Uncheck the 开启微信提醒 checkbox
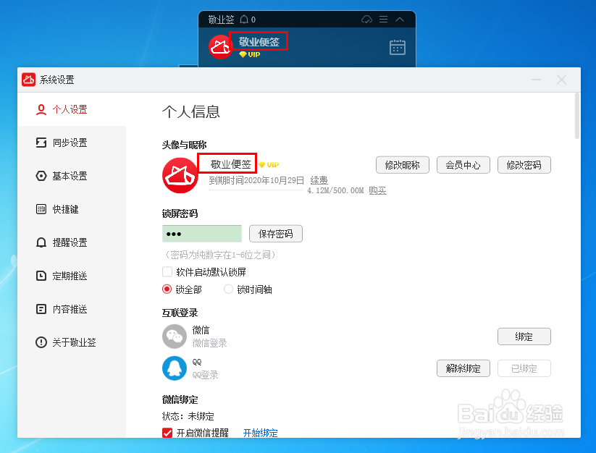The height and width of the screenshot is (453, 596). (x=167, y=433)
